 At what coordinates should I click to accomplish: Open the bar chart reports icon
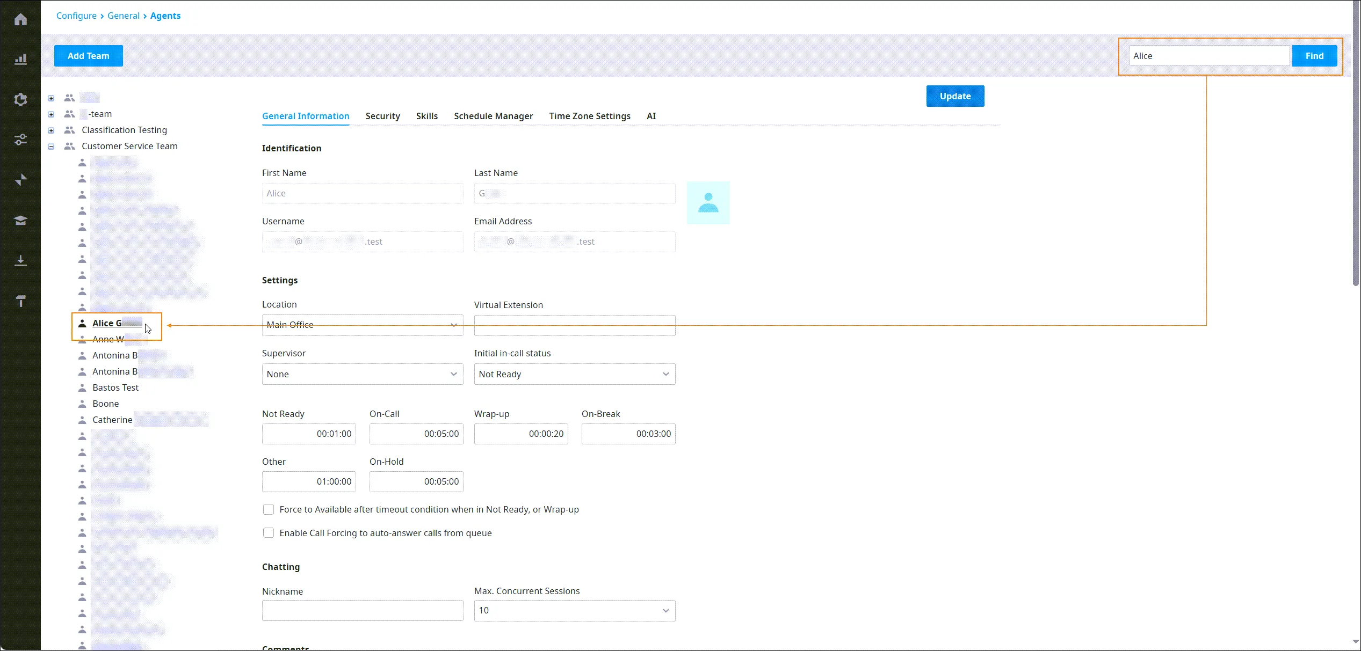point(20,59)
